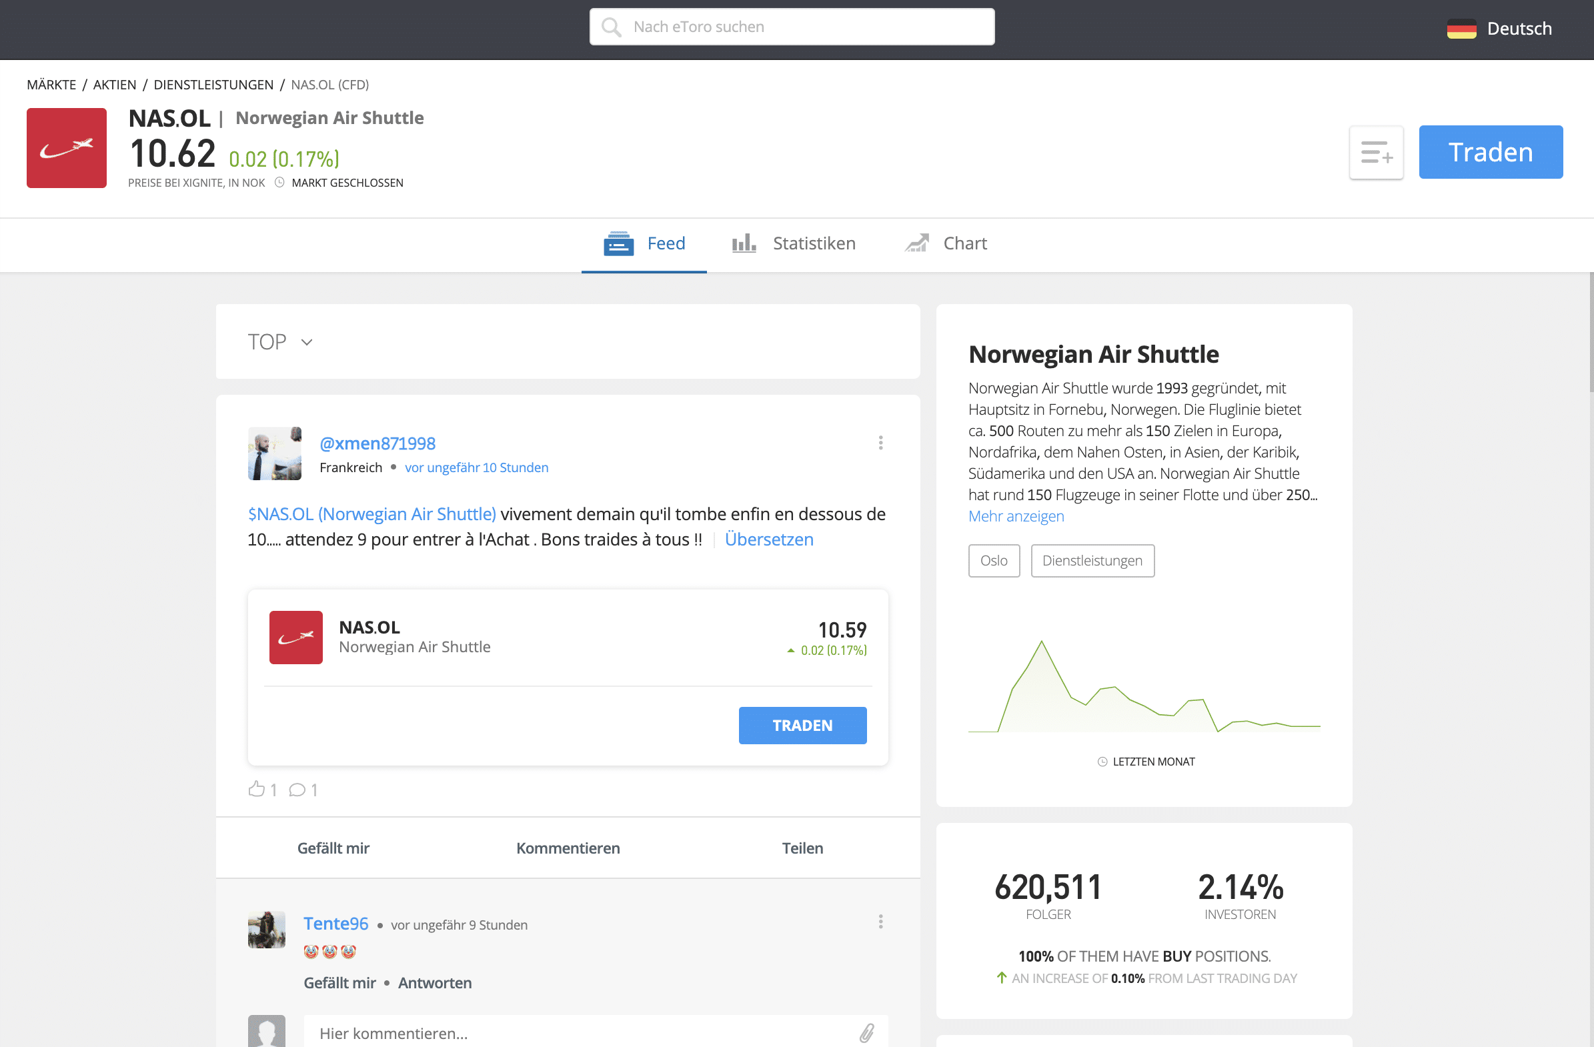Click the 'vor ungefähr 10 Stunden' timestamp
1594x1047 pixels.
pos(477,467)
